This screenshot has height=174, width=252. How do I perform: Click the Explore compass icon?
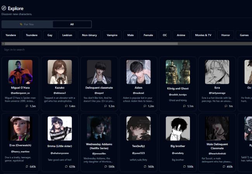pos(4,8)
